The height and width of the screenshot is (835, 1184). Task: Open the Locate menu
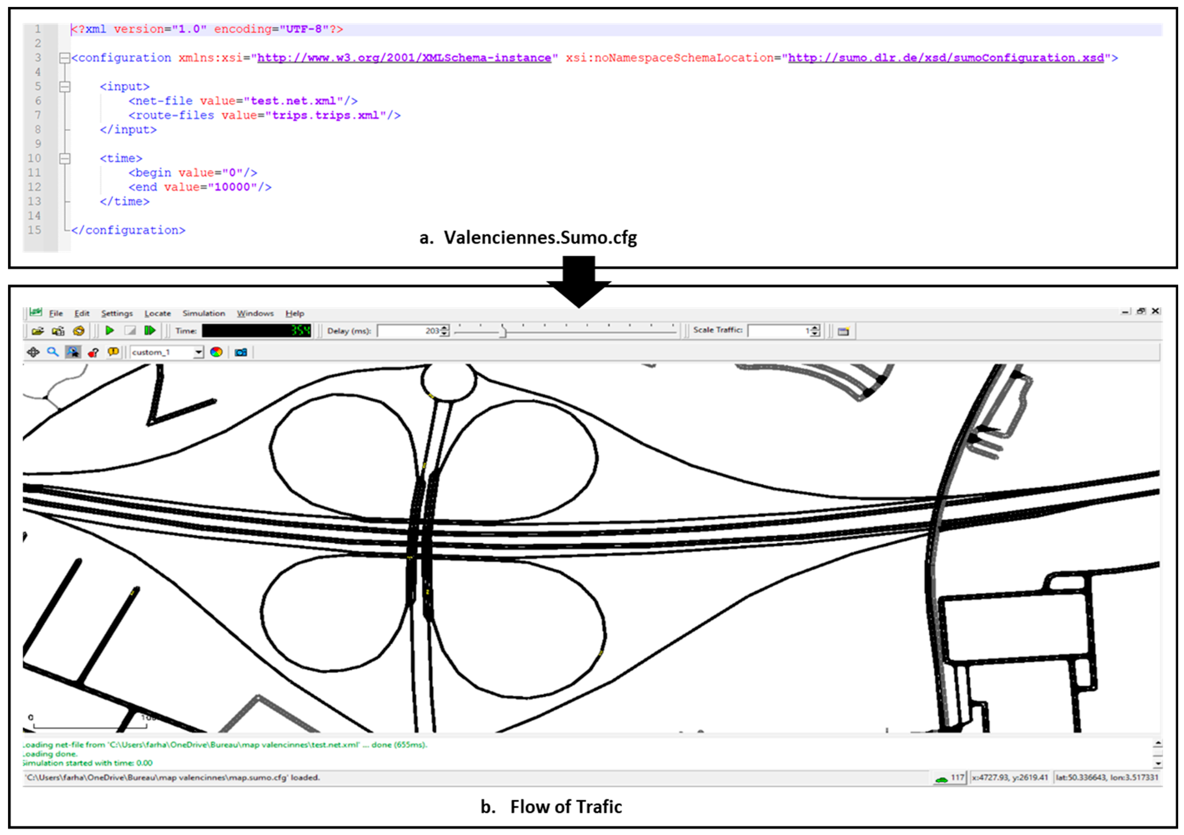157,313
